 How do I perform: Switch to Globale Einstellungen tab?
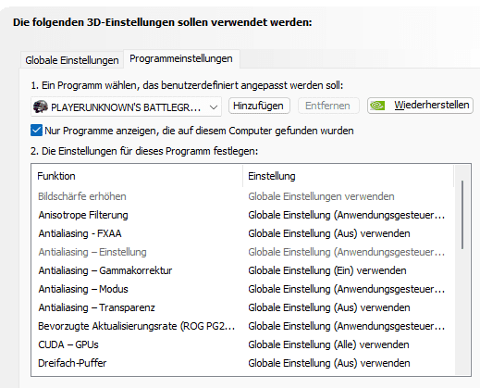[x=72, y=60]
